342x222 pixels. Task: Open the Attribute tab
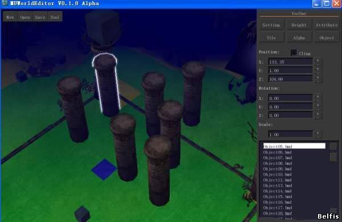326,25
